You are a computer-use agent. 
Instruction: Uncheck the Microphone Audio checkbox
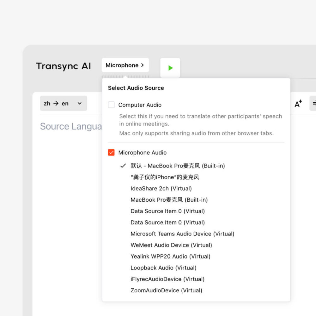(x=111, y=152)
